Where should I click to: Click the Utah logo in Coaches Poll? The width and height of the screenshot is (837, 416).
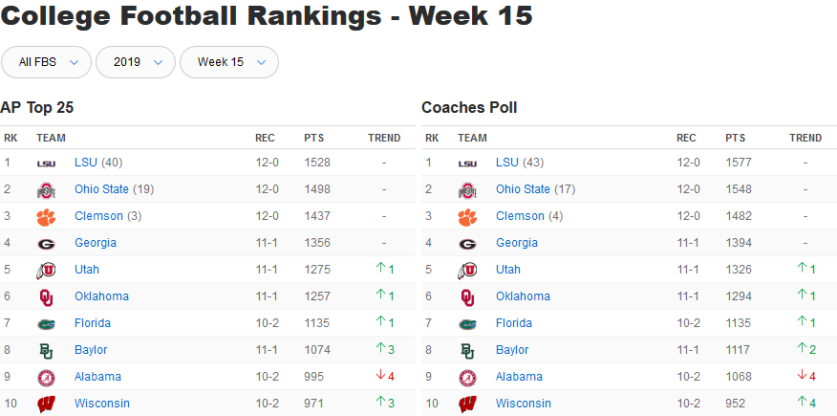click(x=467, y=270)
